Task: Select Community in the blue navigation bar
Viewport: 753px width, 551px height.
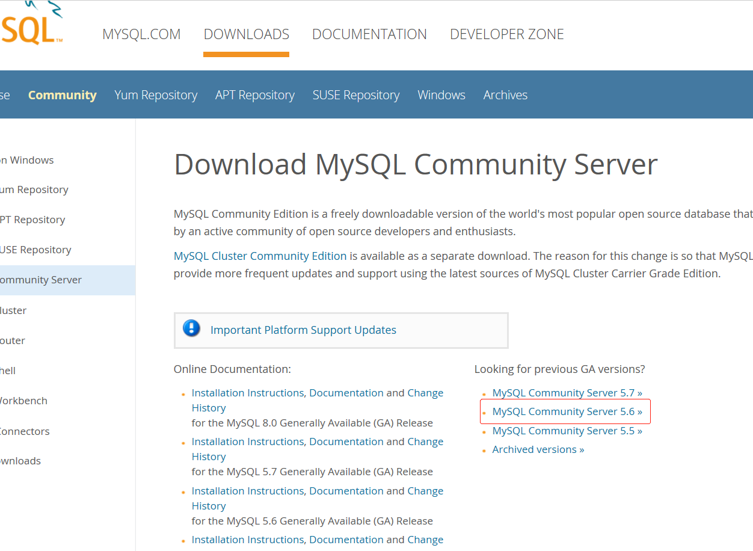Action: [x=62, y=94]
